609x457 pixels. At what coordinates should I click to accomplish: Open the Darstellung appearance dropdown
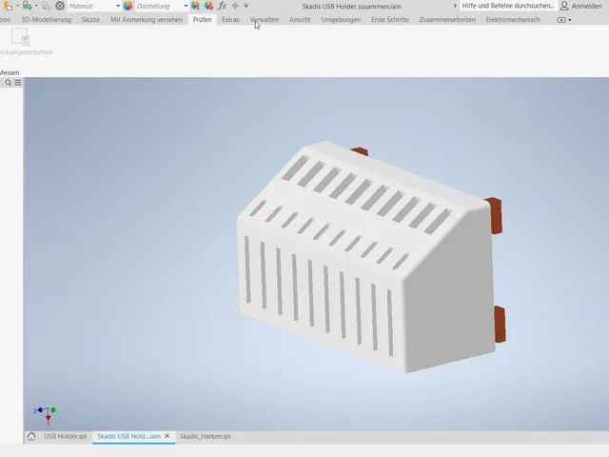[162, 6]
